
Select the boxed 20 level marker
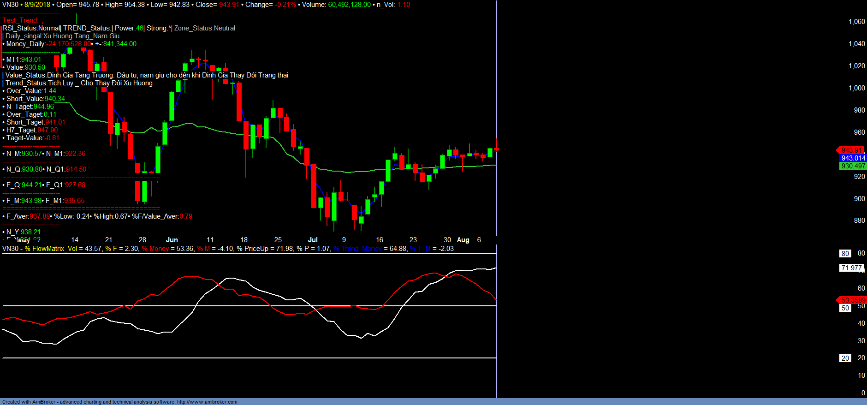coord(845,358)
